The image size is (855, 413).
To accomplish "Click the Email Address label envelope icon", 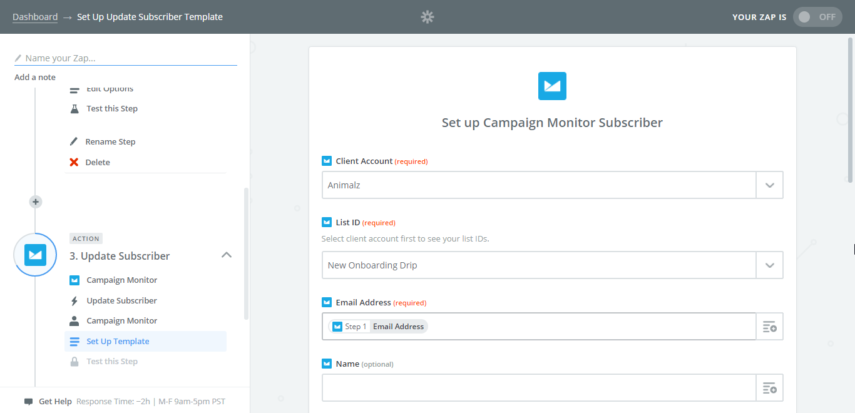I will click(326, 302).
